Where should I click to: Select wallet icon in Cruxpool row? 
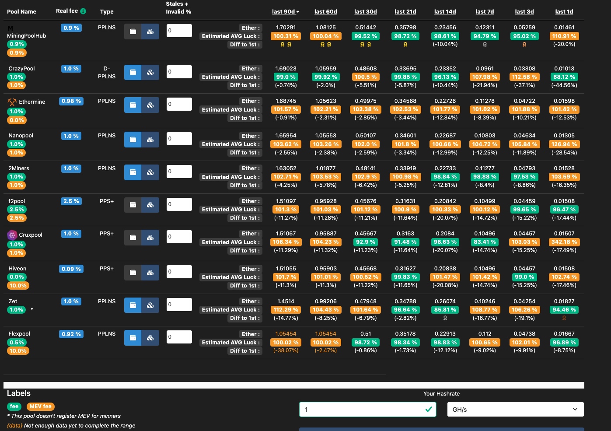click(x=133, y=238)
